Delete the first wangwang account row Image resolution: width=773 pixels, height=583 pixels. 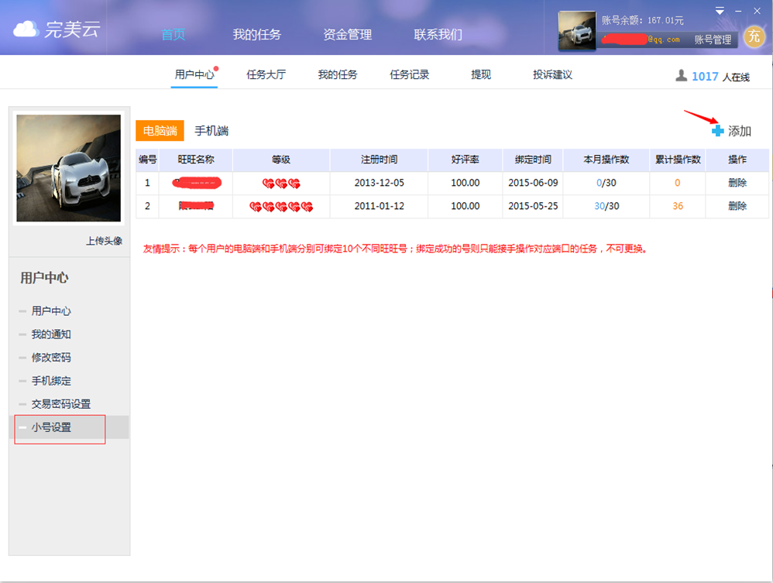[737, 183]
